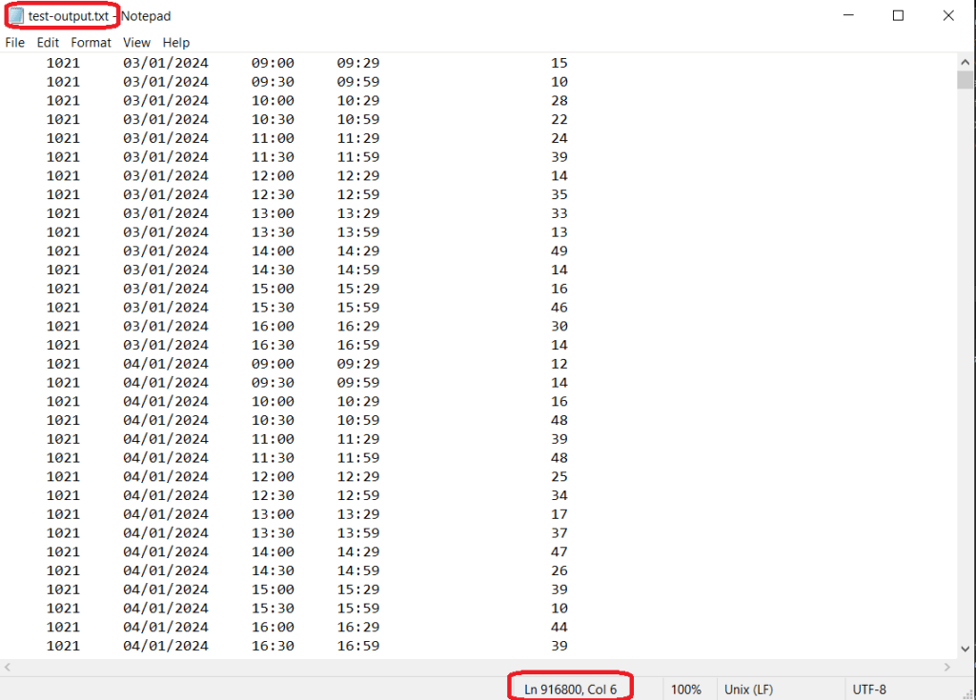Screen dimensions: 976x700
Task: Click value 25 in 04/01/2024 12:00 row
Action: pos(559,476)
